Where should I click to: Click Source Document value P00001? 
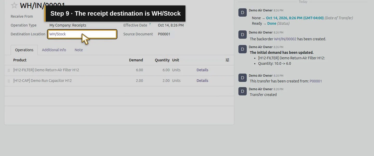click(164, 34)
